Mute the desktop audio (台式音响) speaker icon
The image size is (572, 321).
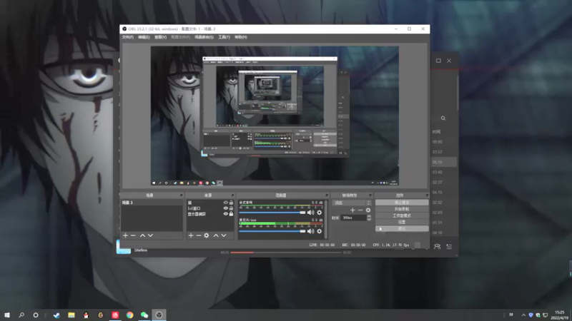click(x=310, y=213)
